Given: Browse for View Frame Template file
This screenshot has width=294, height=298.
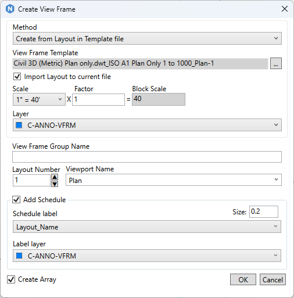Looking at the screenshot, I should tap(276, 63).
